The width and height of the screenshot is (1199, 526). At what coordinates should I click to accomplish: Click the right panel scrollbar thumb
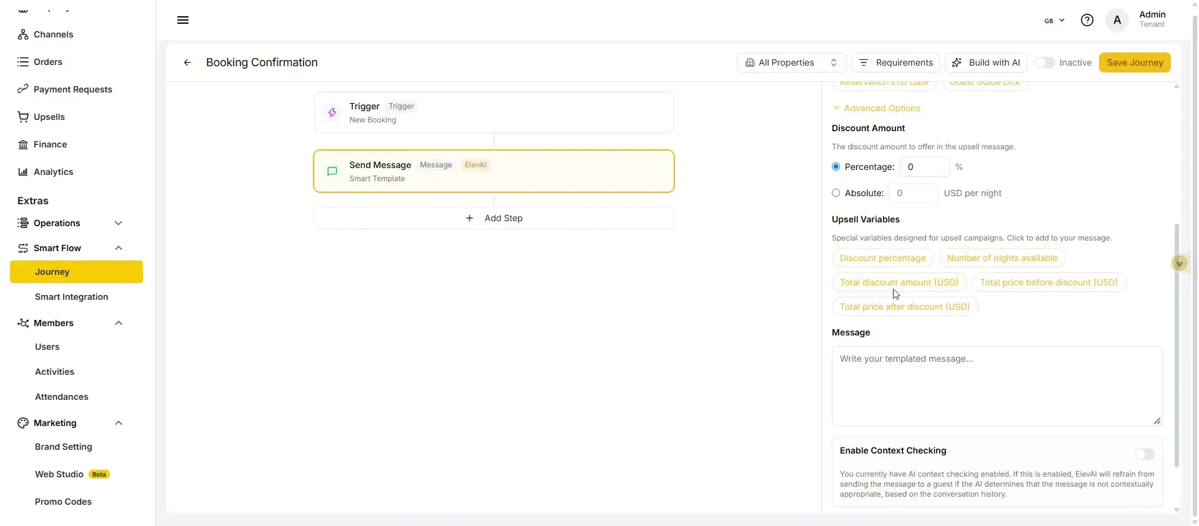pos(1177,345)
